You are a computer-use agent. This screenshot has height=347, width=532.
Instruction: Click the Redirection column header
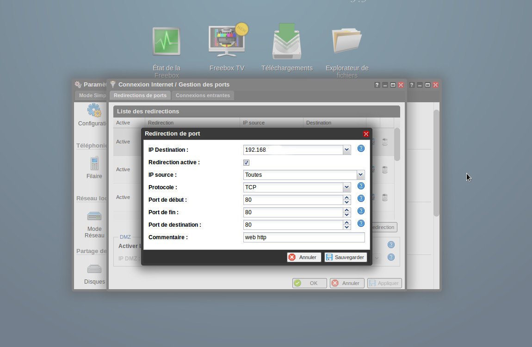[x=192, y=123]
